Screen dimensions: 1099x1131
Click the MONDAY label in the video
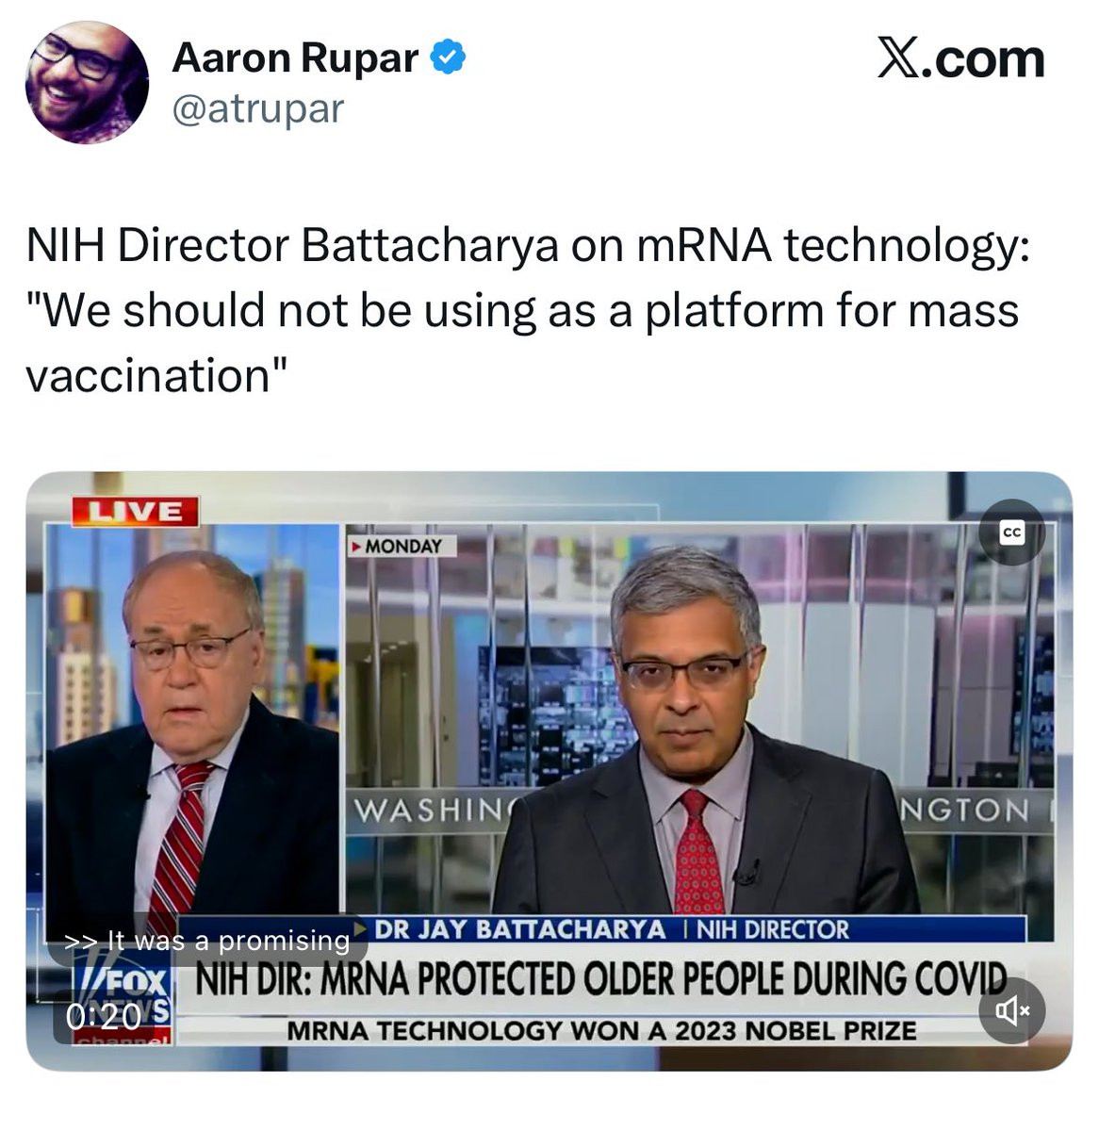coord(402,546)
